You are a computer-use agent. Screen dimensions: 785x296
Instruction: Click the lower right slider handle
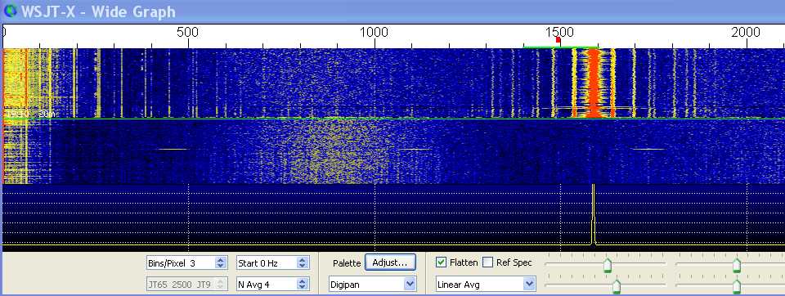tap(737, 286)
